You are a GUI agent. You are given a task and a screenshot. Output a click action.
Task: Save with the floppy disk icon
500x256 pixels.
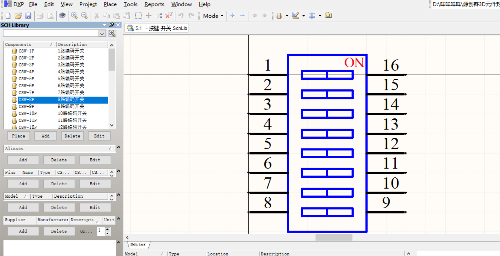click(28, 16)
